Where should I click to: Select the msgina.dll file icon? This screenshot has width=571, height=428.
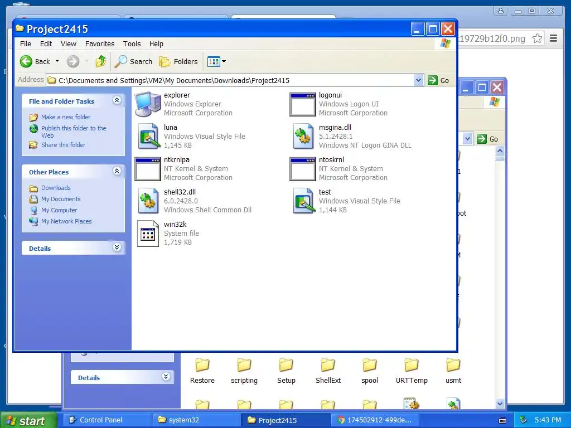(303, 137)
